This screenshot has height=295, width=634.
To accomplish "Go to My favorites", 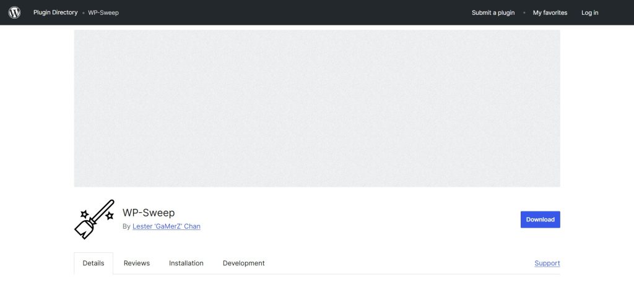I will click(550, 12).
